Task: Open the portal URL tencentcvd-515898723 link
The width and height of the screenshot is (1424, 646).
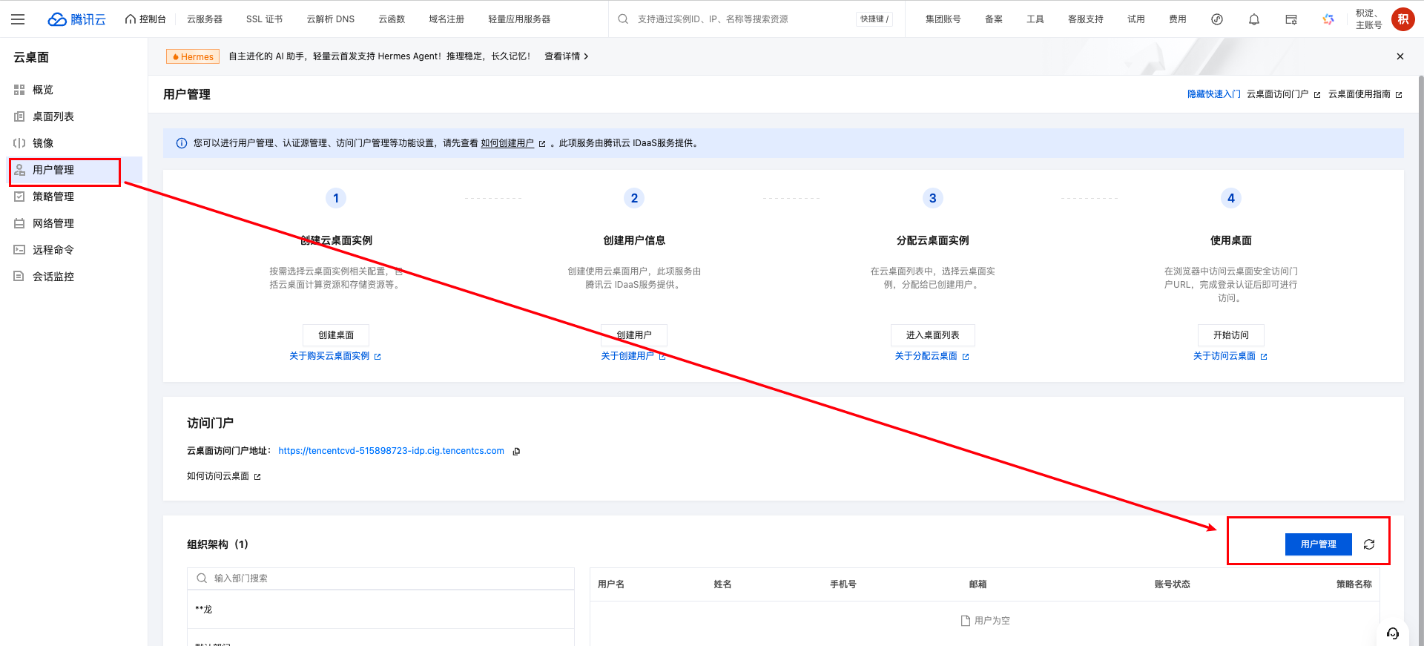Action: click(x=391, y=451)
